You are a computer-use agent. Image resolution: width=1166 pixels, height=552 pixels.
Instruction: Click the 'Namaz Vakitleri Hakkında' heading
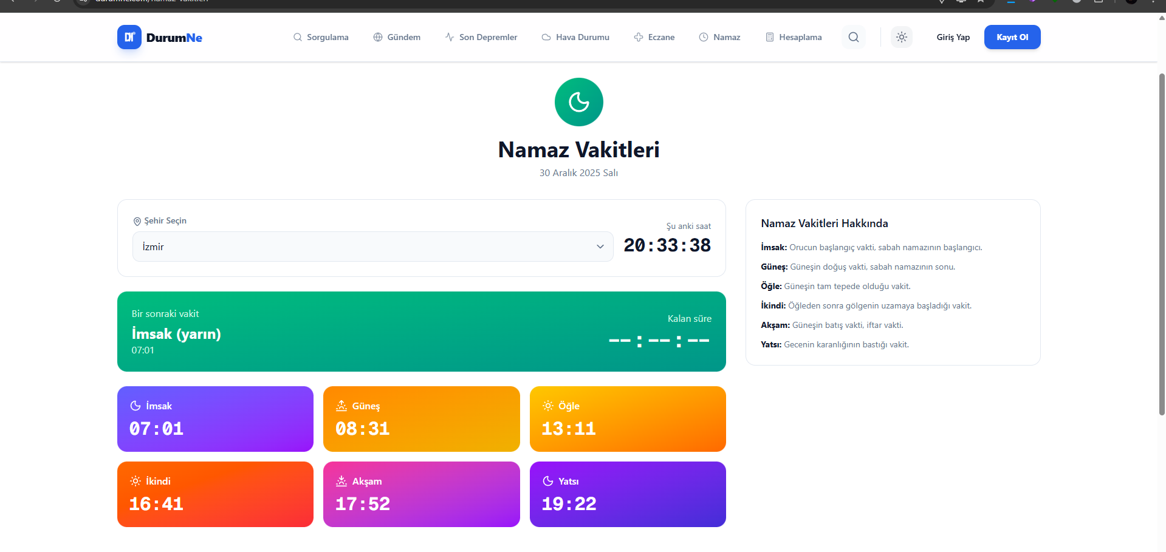tap(825, 223)
